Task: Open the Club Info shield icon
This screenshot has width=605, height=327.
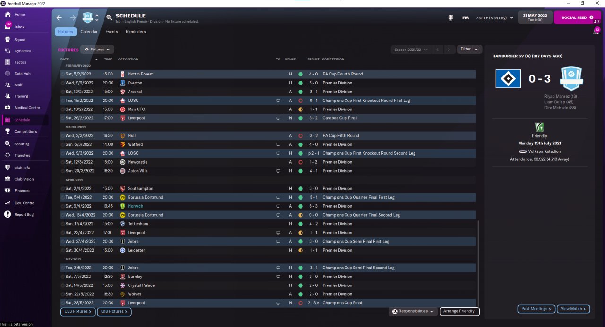Action: click(8, 168)
